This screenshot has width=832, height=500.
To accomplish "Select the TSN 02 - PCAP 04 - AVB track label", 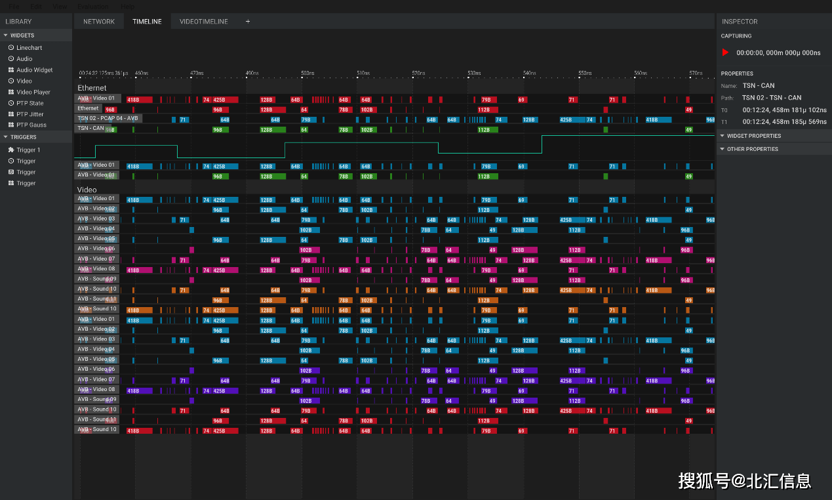I will (x=108, y=119).
